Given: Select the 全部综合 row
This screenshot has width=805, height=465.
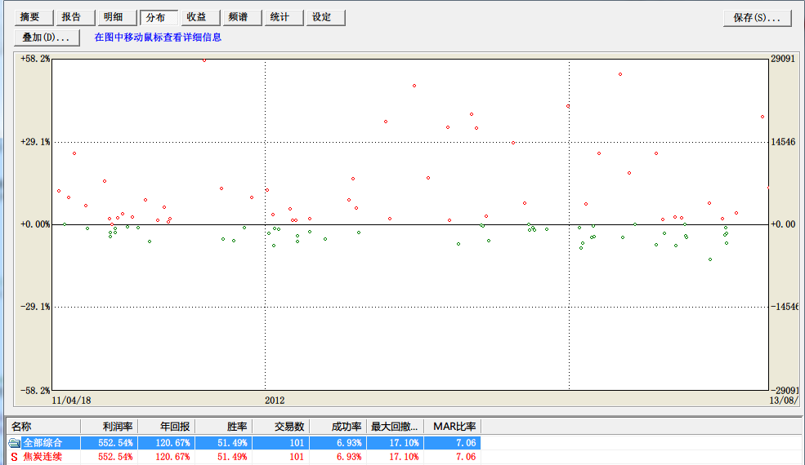Looking at the screenshot, I should (244, 443).
